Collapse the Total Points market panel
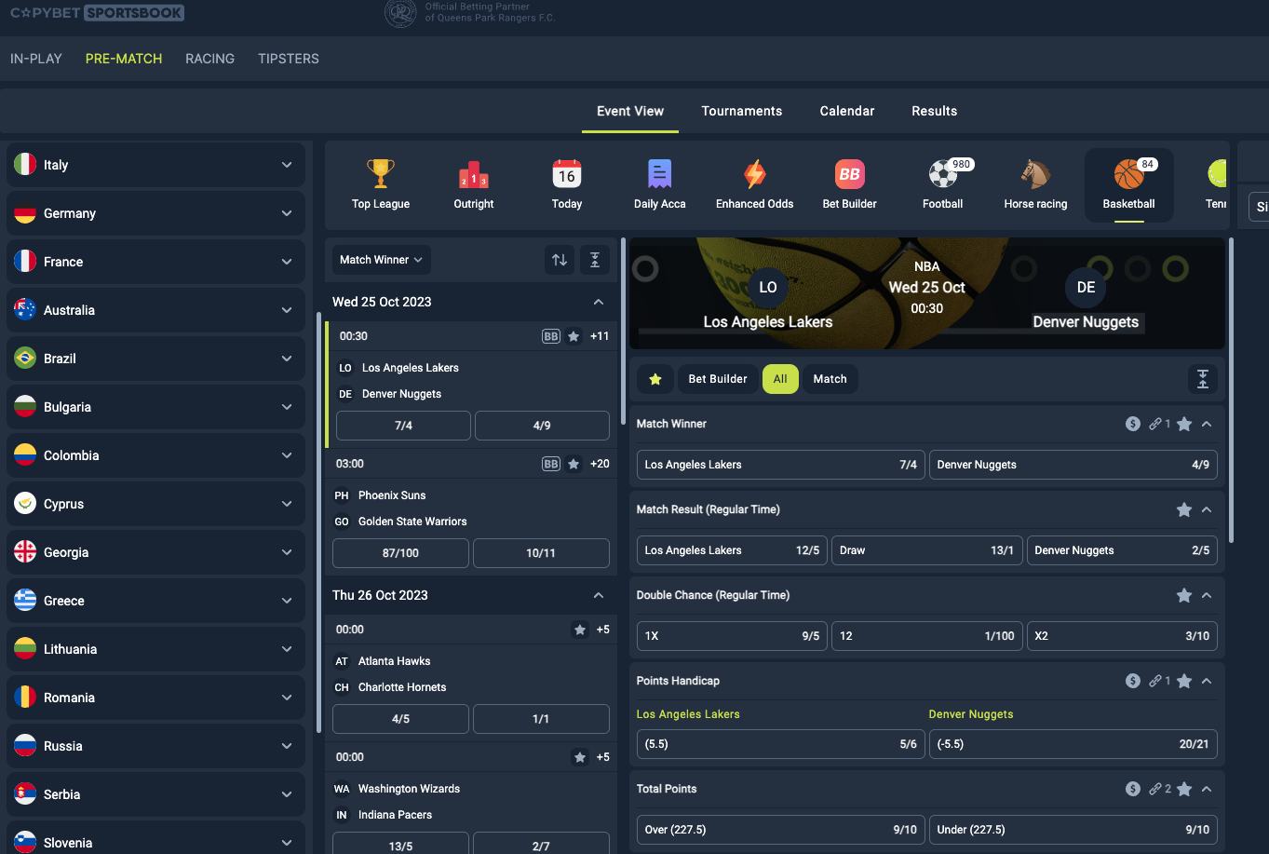This screenshot has width=1269, height=854. [x=1207, y=789]
